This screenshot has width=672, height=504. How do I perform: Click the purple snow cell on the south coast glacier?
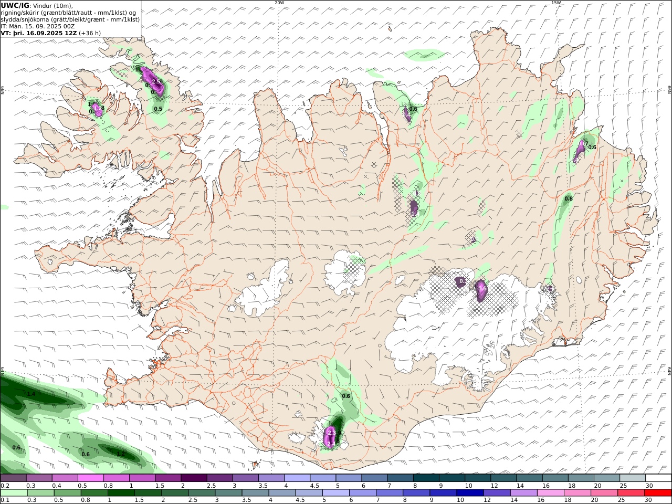(x=330, y=437)
